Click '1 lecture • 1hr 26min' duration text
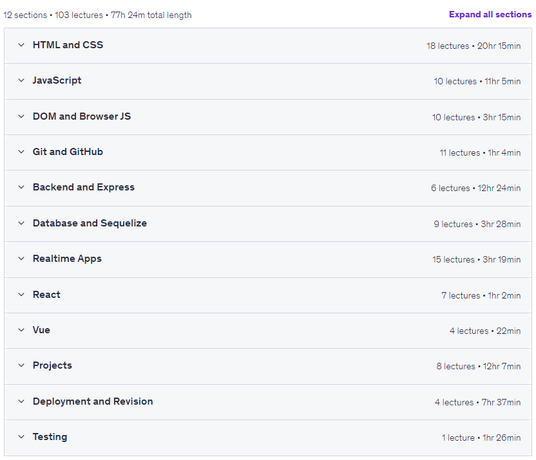The height and width of the screenshot is (460, 536). coord(481,437)
